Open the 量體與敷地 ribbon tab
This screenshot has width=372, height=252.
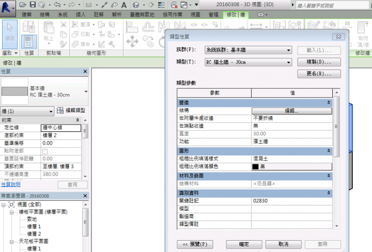point(142,14)
